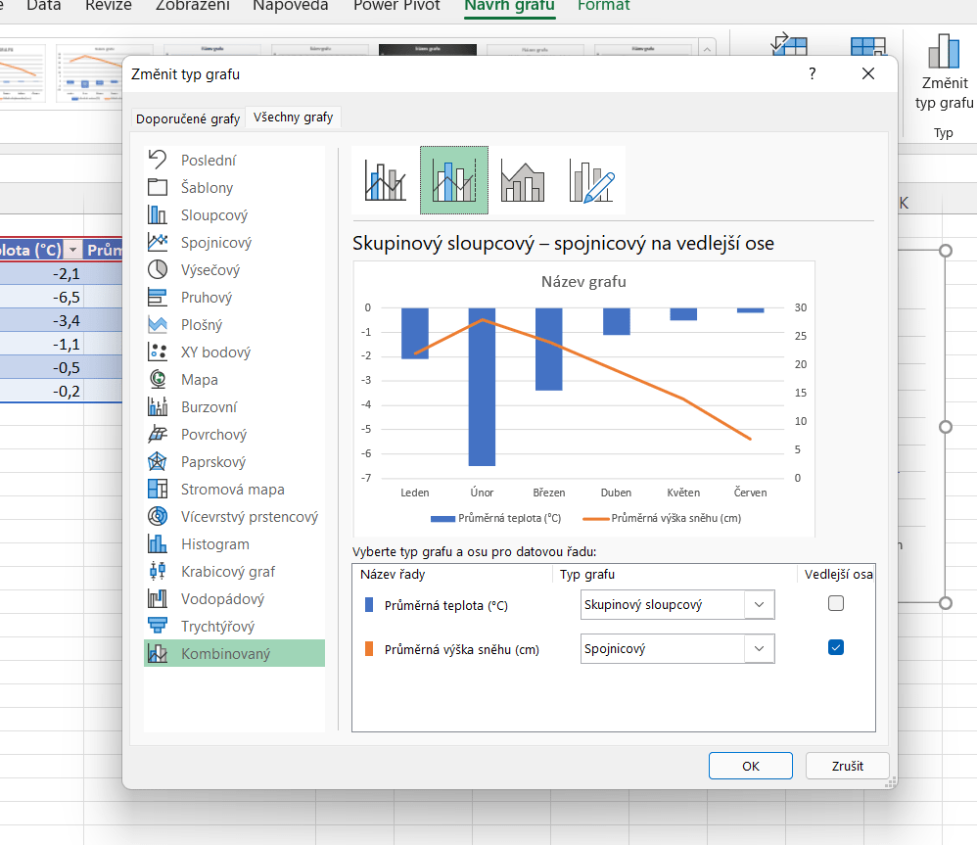Image resolution: width=977 pixels, height=845 pixels.
Task: Open the Format ribbon tab
Action: click(x=603, y=6)
